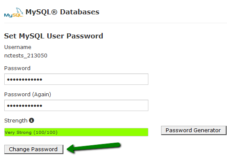Image resolution: width=227 pixels, height=160 pixels.
Task: Open the Password Generator
Action: click(x=194, y=130)
